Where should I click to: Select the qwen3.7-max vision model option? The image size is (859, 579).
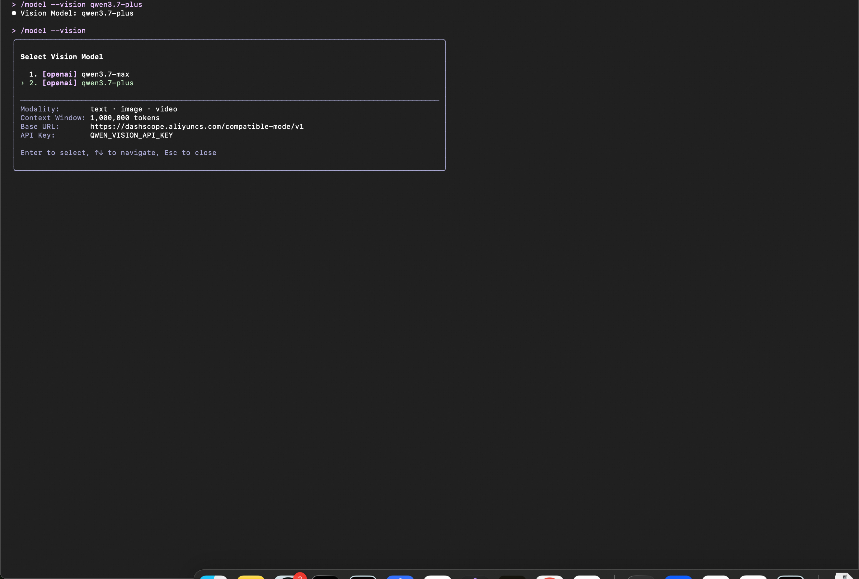(79, 74)
